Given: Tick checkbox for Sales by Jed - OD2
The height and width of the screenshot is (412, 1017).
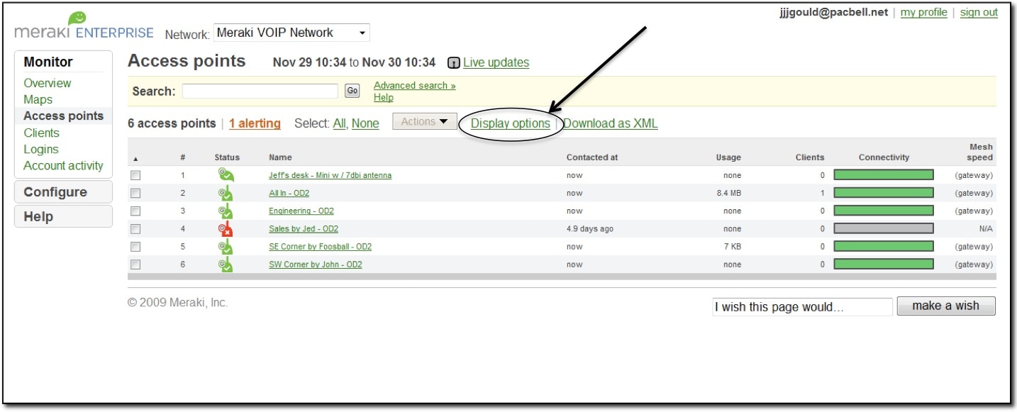Looking at the screenshot, I should [x=135, y=229].
